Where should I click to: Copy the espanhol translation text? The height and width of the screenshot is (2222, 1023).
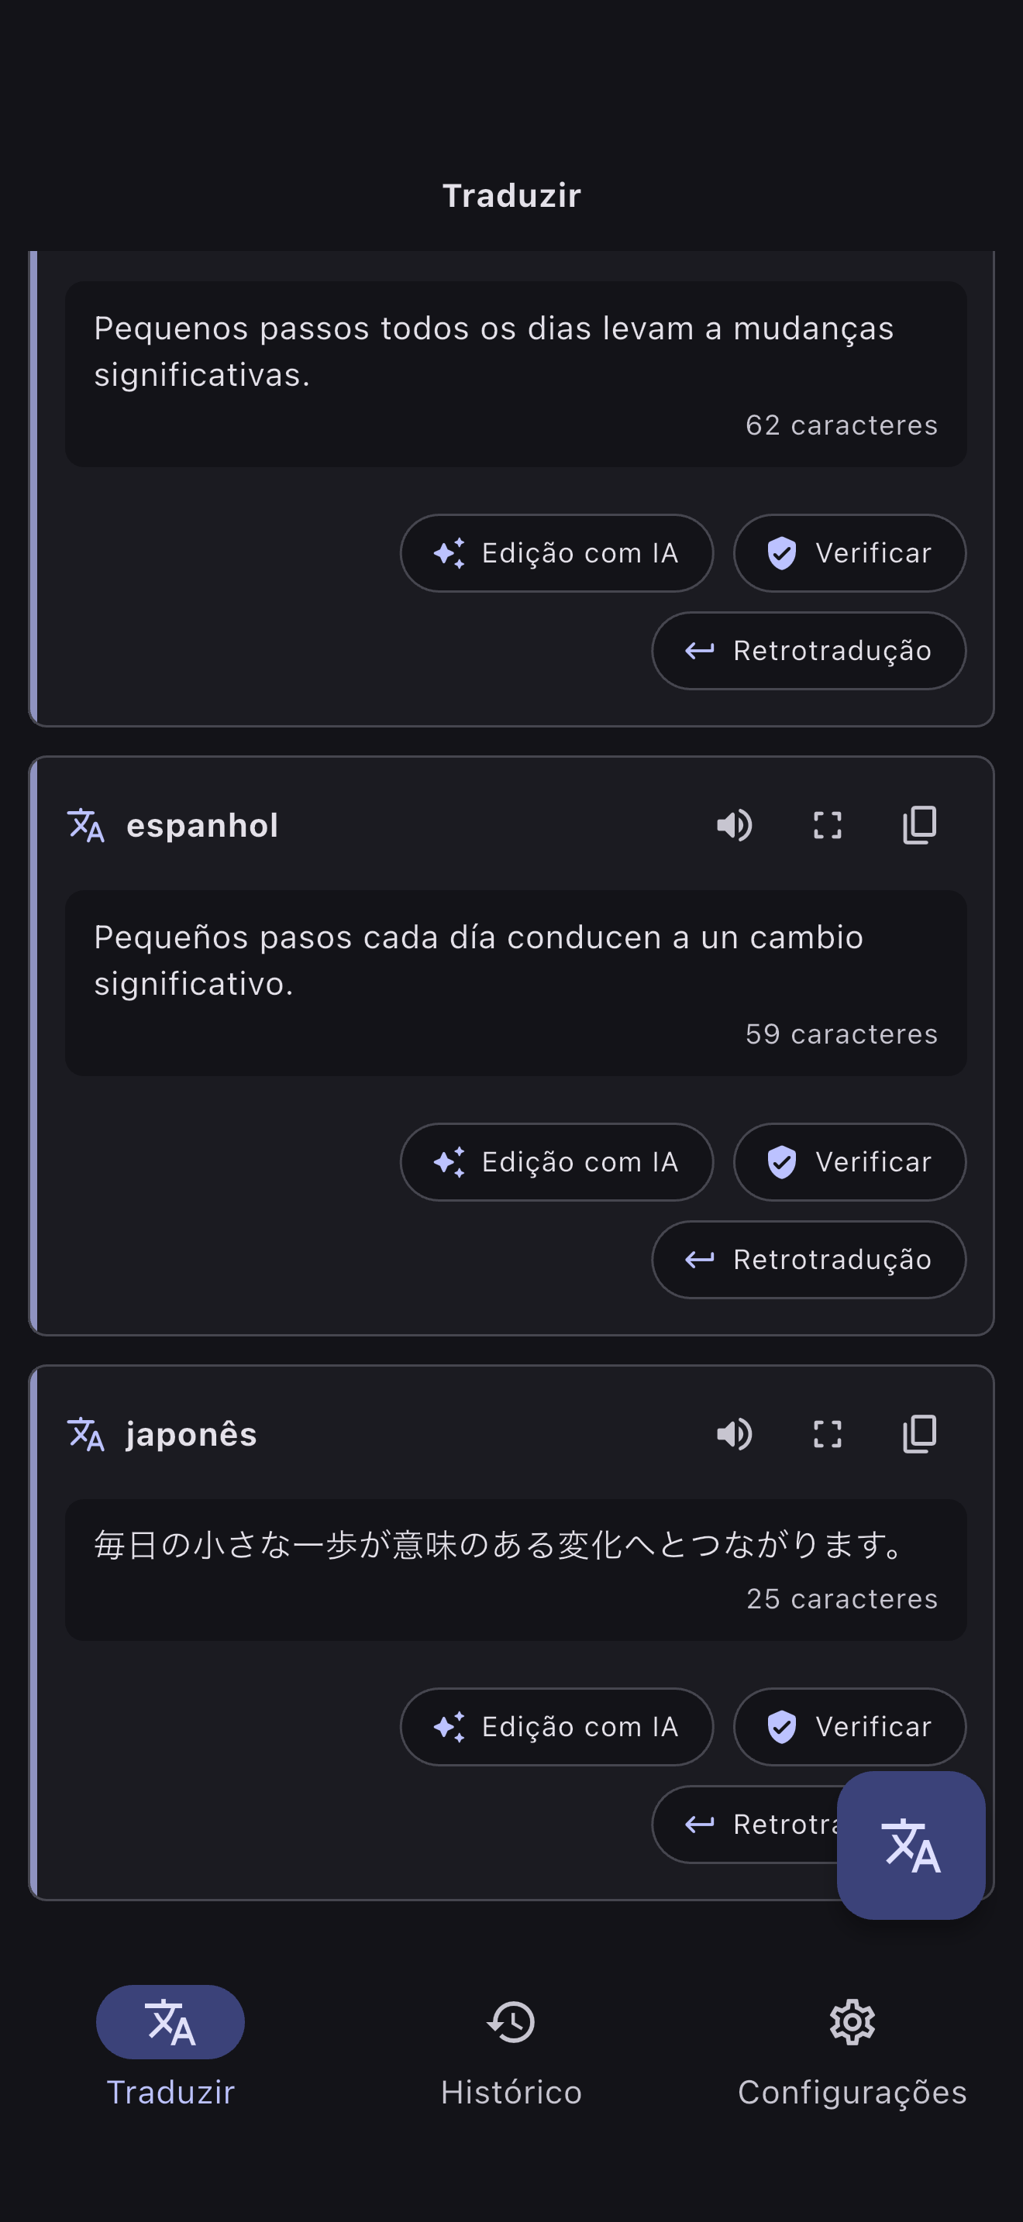pyautogui.click(x=919, y=825)
